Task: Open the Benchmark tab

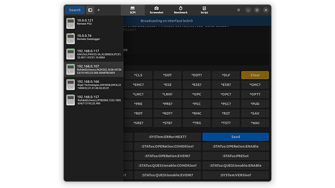Action: 180,10
